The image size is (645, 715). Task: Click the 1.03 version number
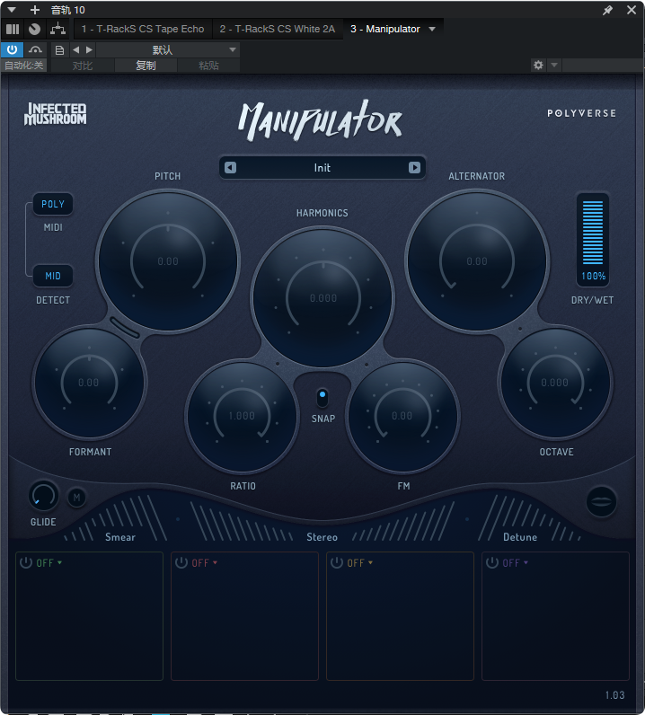coord(614,695)
